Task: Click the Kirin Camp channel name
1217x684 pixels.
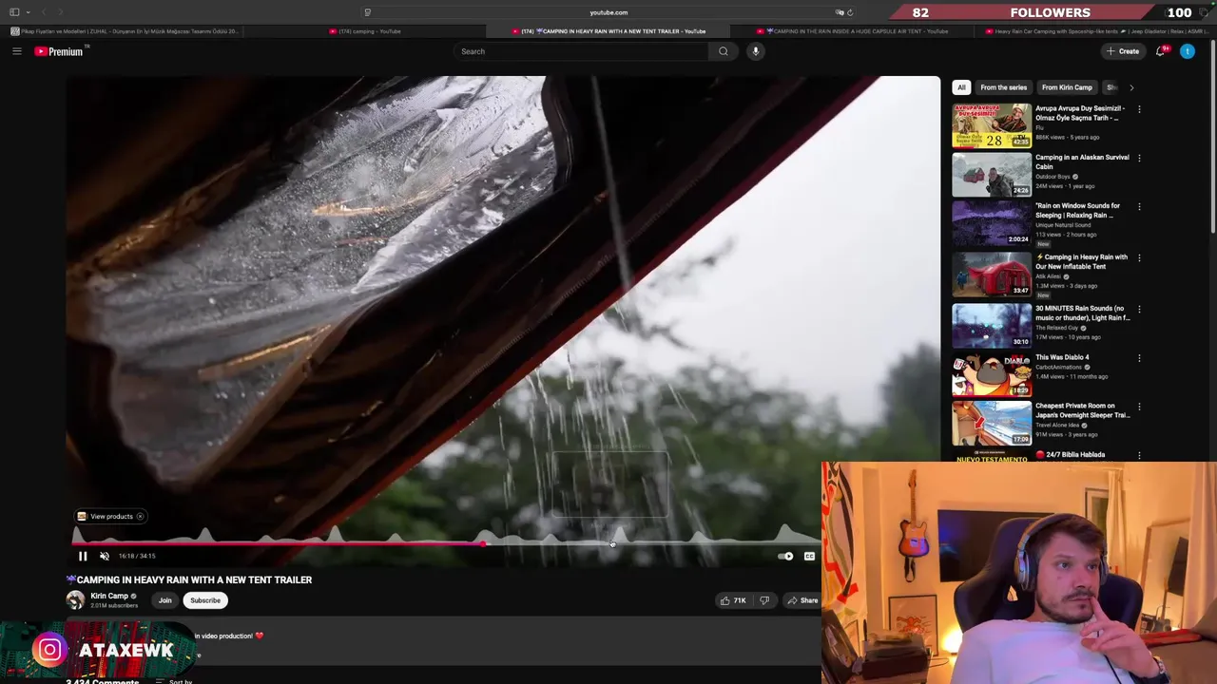Action: click(109, 597)
